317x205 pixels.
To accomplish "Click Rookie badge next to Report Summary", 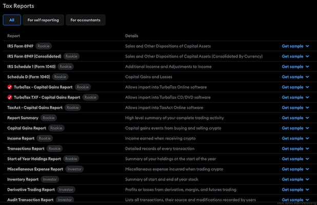I will [49, 118].
